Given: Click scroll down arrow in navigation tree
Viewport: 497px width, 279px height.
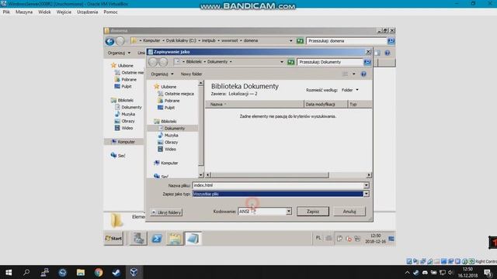Looking at the screenshot, I should (200, 175).
